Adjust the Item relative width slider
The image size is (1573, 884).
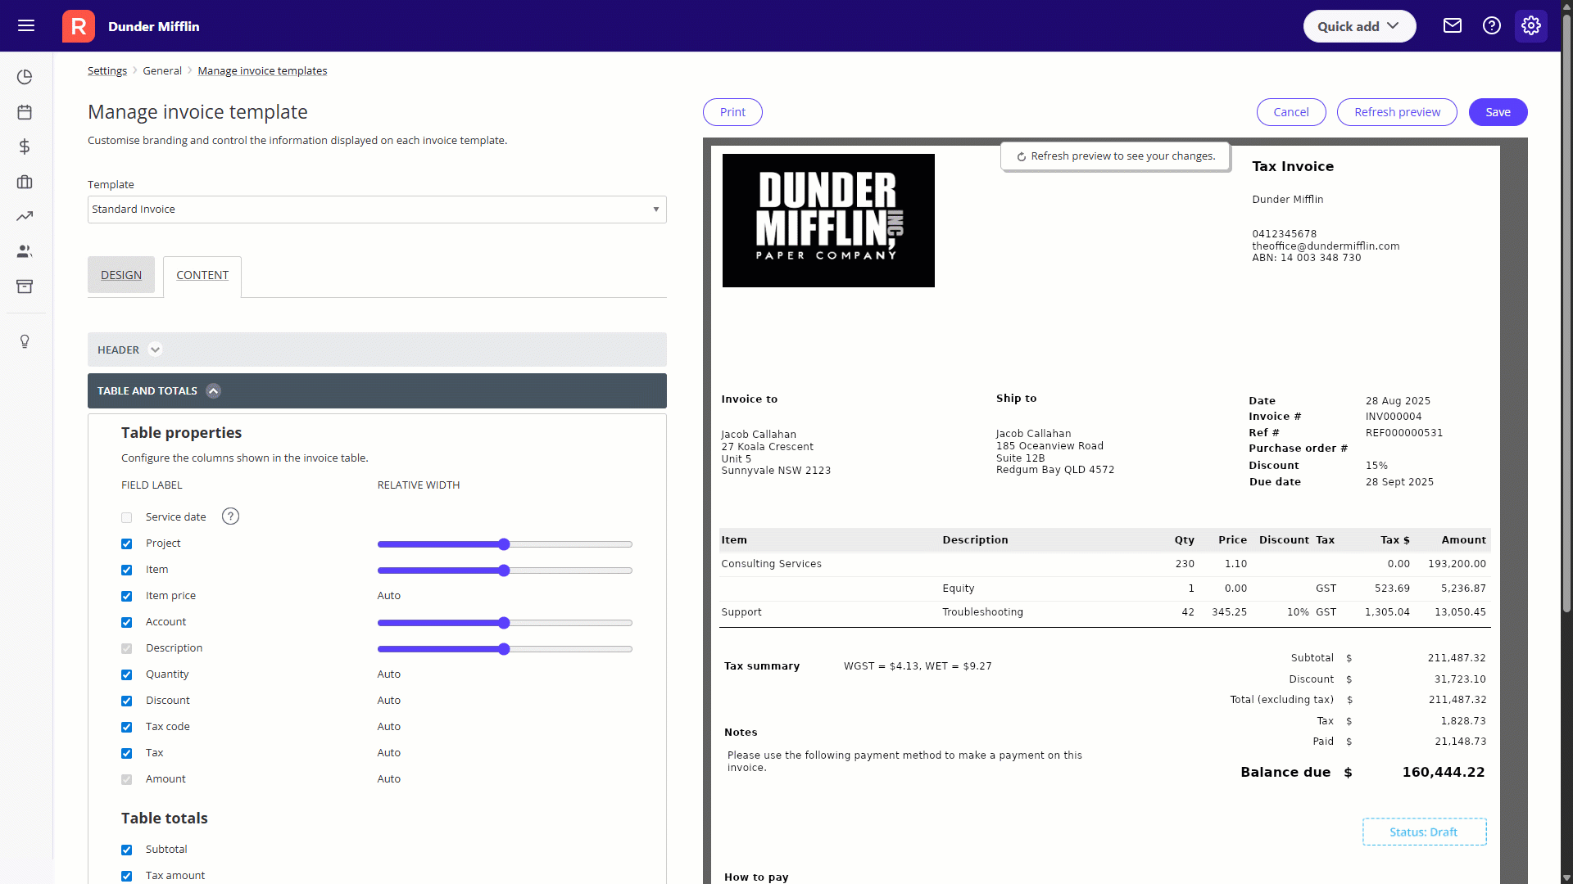tap(505, 571)
